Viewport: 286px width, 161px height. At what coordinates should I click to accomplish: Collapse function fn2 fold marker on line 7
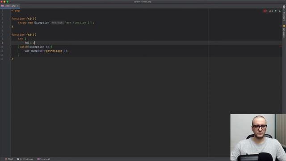(11, 35)
